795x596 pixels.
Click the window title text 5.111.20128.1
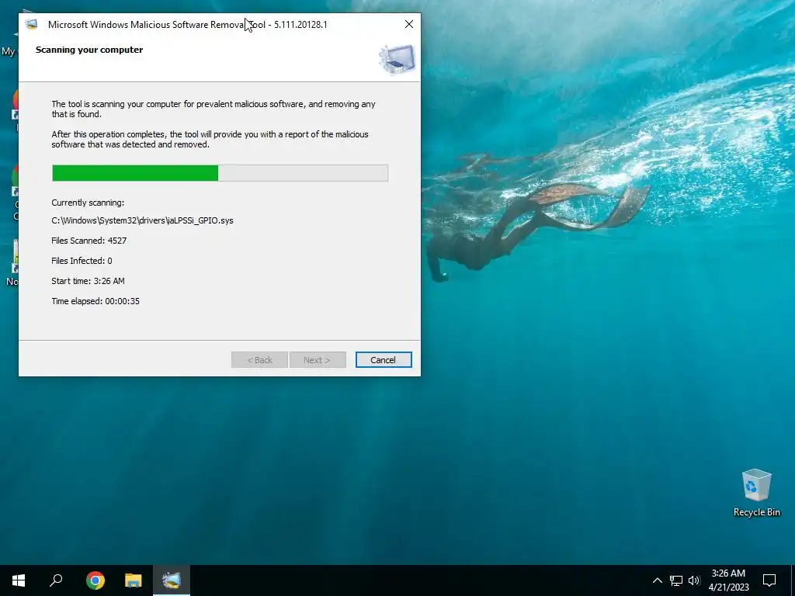pos(300,24)
